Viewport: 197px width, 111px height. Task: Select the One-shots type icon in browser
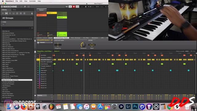[x=24, y=13]
